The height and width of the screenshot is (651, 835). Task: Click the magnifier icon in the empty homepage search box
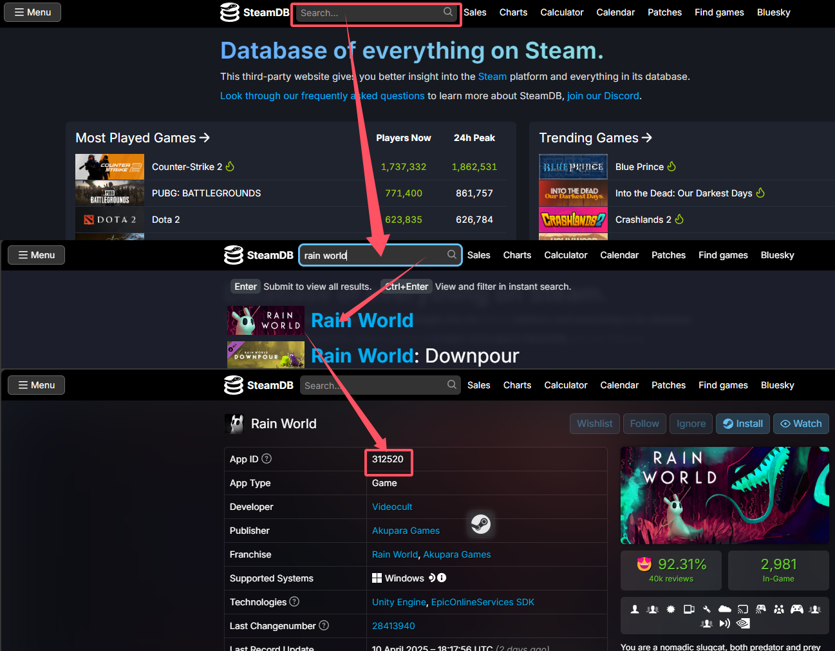point(448,12)
